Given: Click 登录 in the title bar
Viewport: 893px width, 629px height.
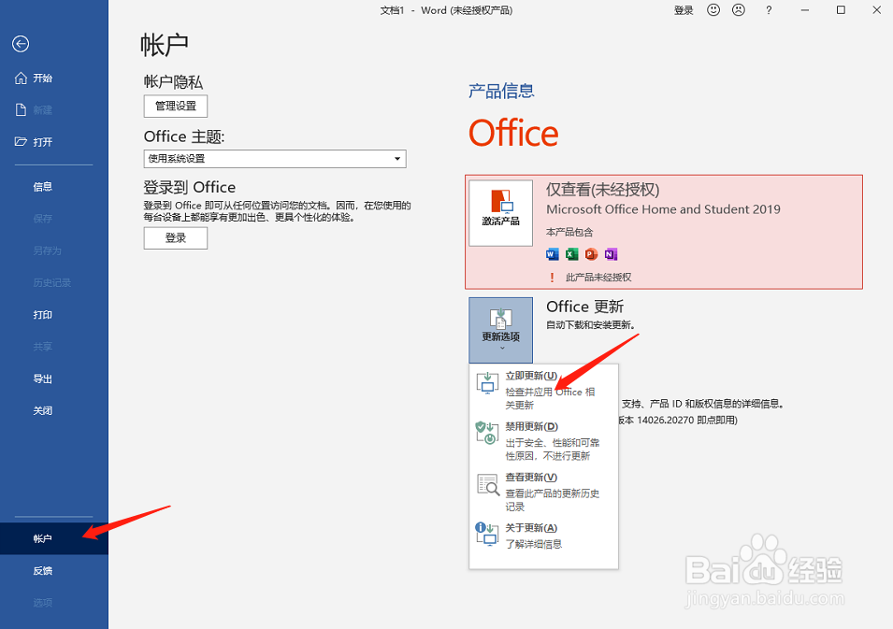Looking at the screenshot, I should click(x=685, y=10).
